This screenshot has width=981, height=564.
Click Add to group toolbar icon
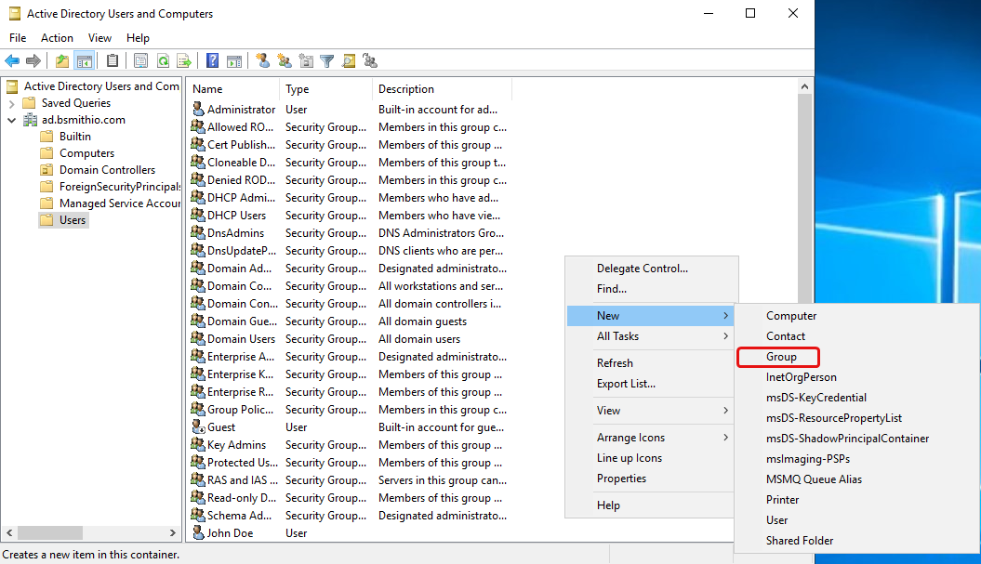coord(370,60)
